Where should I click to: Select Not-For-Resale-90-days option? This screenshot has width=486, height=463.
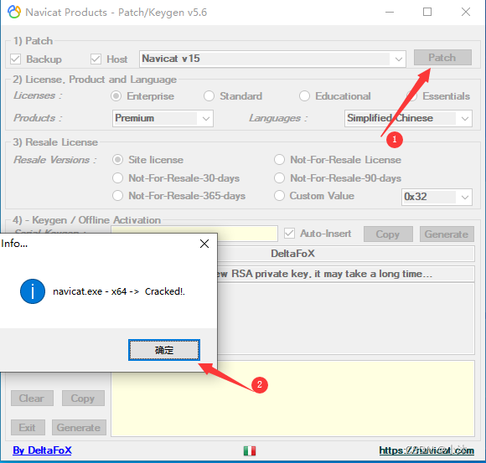(x=279, y=178)
